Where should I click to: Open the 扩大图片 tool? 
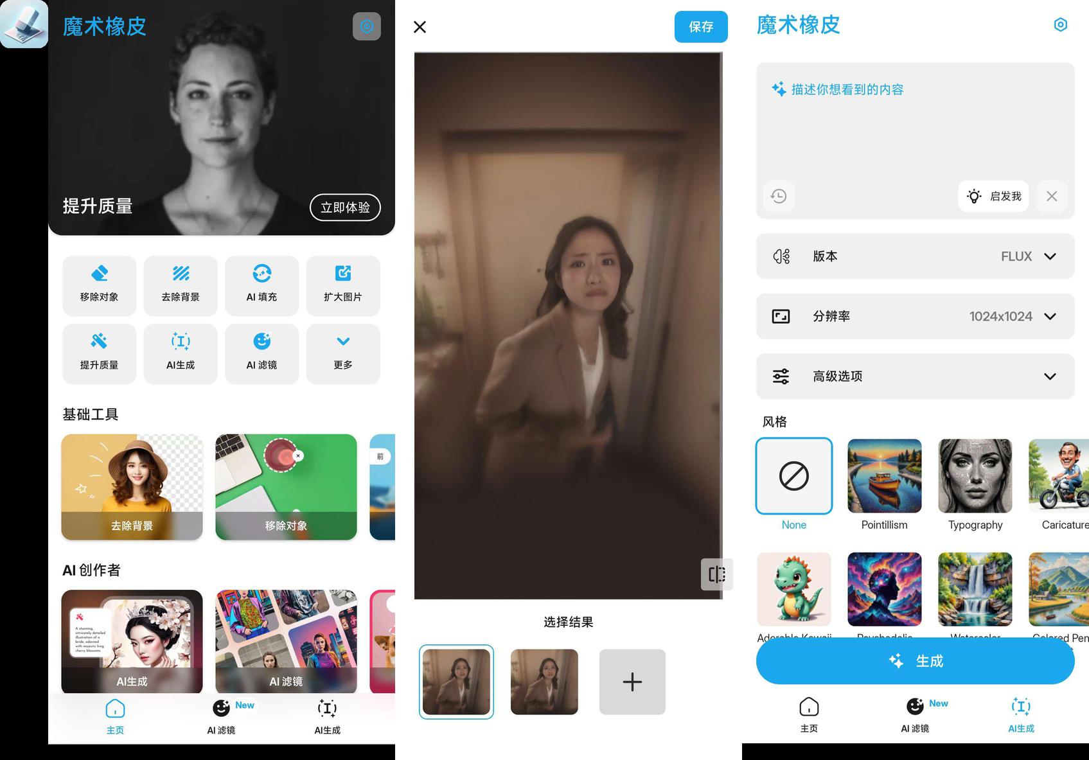coord(343,285)
